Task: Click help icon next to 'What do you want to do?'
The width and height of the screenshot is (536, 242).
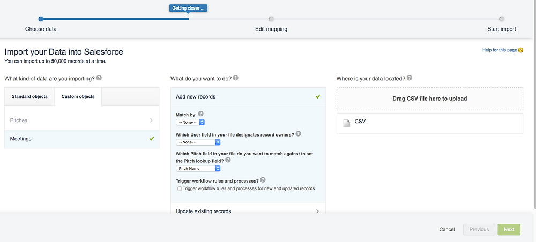Action: 235,78
